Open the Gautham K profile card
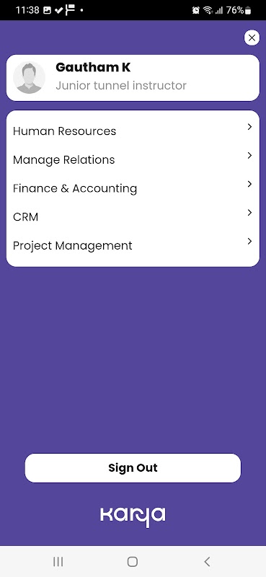This screenshot has width=266, height=577. tap(133, 78)
